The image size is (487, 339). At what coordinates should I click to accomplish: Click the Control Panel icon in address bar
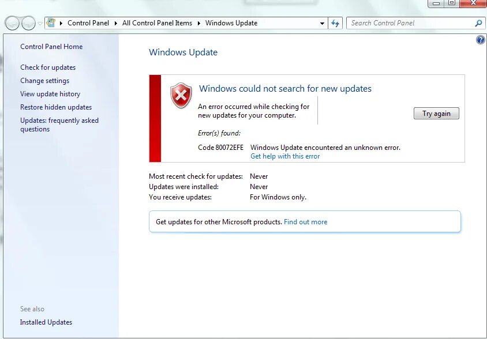click(51, 22)
